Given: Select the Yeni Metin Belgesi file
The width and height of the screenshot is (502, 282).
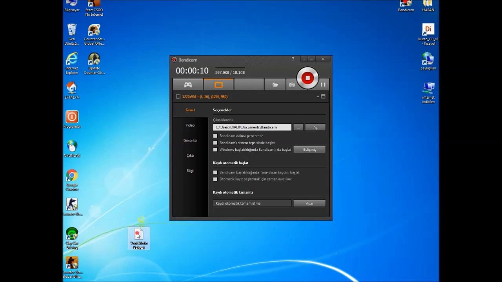Looking at the screenshot, I should tap(139, 239).
